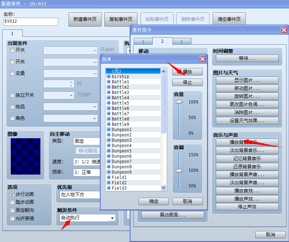Switch to tab 3 in 事件指令 window

182,41
